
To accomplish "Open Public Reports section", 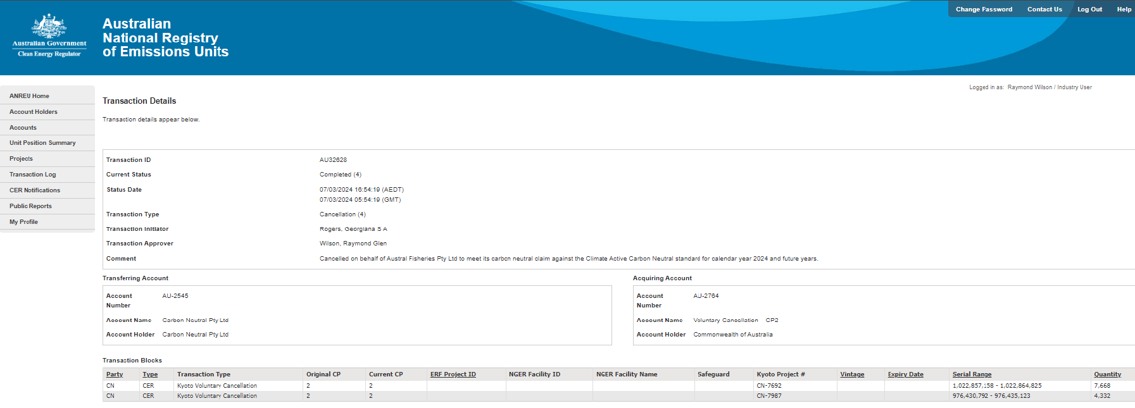I will (30, 206).
